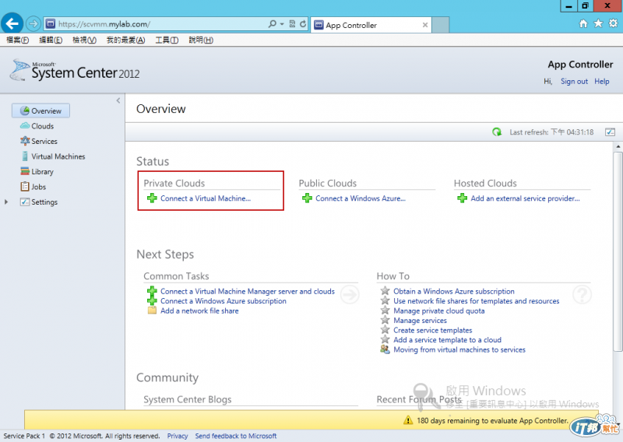Screen dimensions: 623x442
Task: Click the chart icon right of refresh time
Action: pos(610,132)
